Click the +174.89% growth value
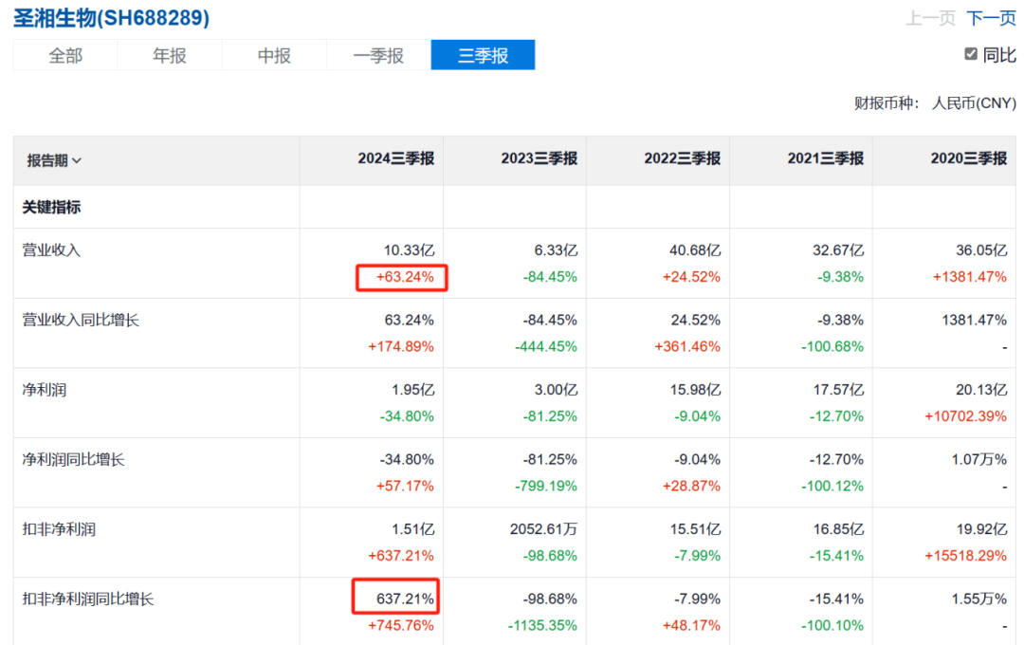 coord(401,347)
